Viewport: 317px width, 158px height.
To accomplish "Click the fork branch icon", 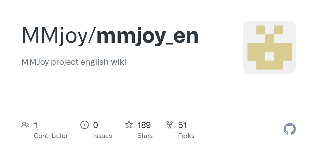I will 170,125.
